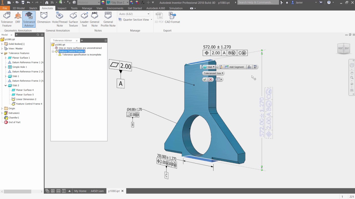The width and height of the screenshot is (355, 199).
Task: Insert a General Note
Action: [95, 19]
